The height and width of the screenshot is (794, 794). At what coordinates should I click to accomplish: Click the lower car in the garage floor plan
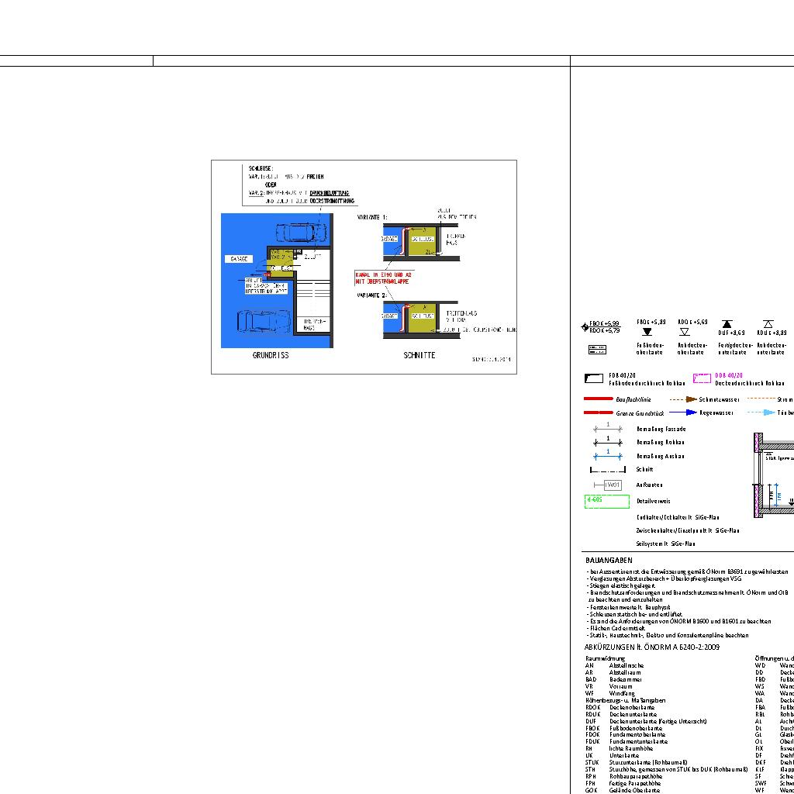[x=264, y=320]
